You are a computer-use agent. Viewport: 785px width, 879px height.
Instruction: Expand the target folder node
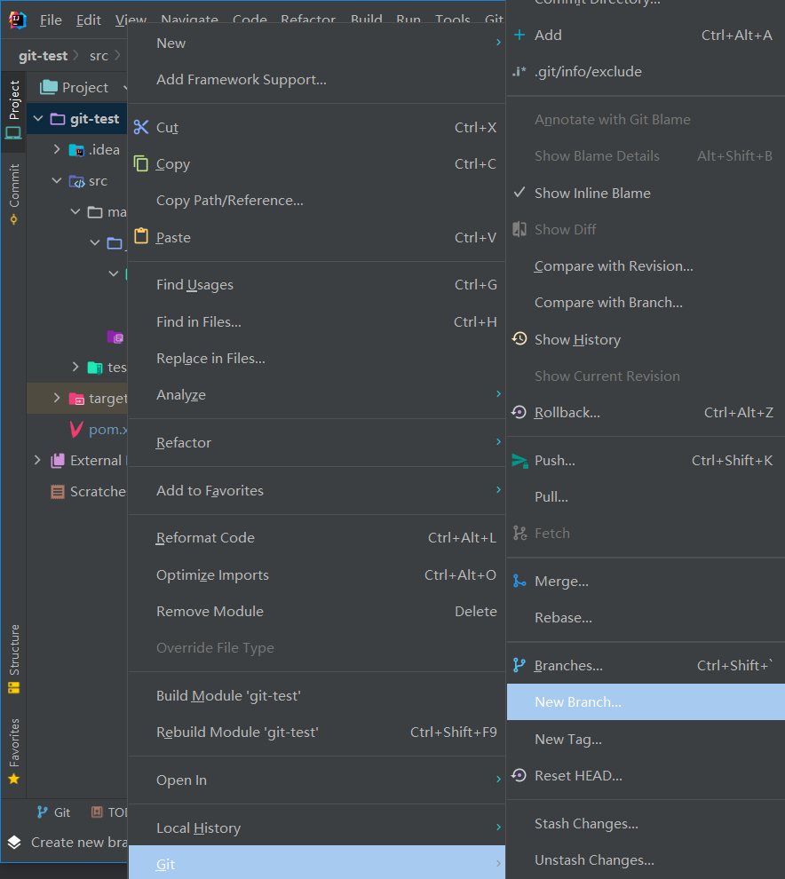pyautogui.click(x=57, y=398)
